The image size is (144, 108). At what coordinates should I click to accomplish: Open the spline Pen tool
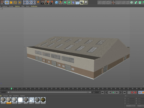click(x=61, y=2)
